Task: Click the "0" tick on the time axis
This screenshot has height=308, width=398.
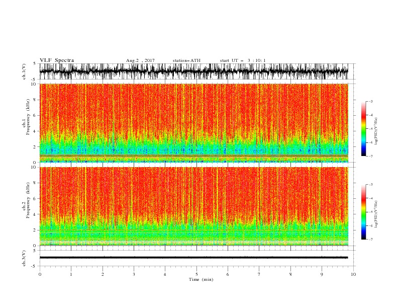Action: (x=40, y=274)
